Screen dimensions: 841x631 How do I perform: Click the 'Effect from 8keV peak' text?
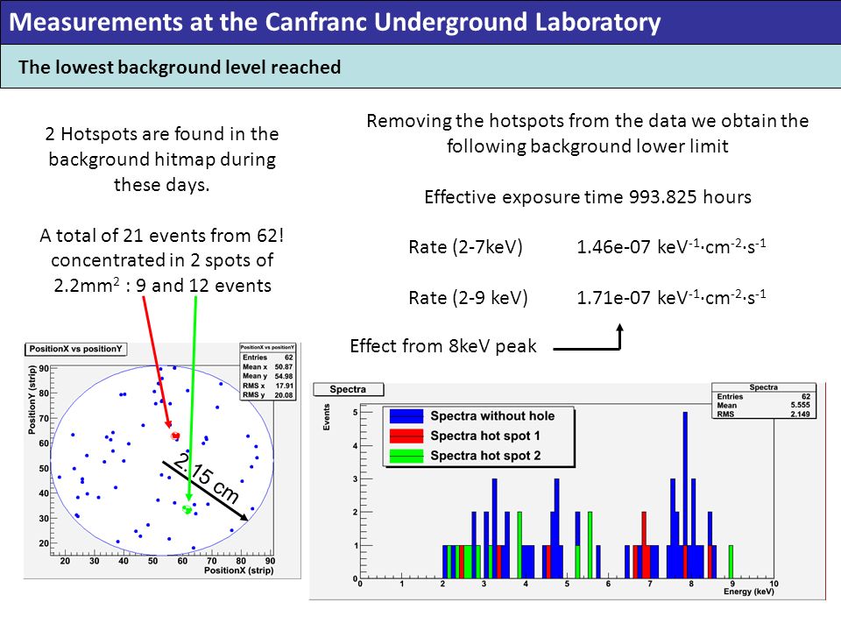[443, 346]
